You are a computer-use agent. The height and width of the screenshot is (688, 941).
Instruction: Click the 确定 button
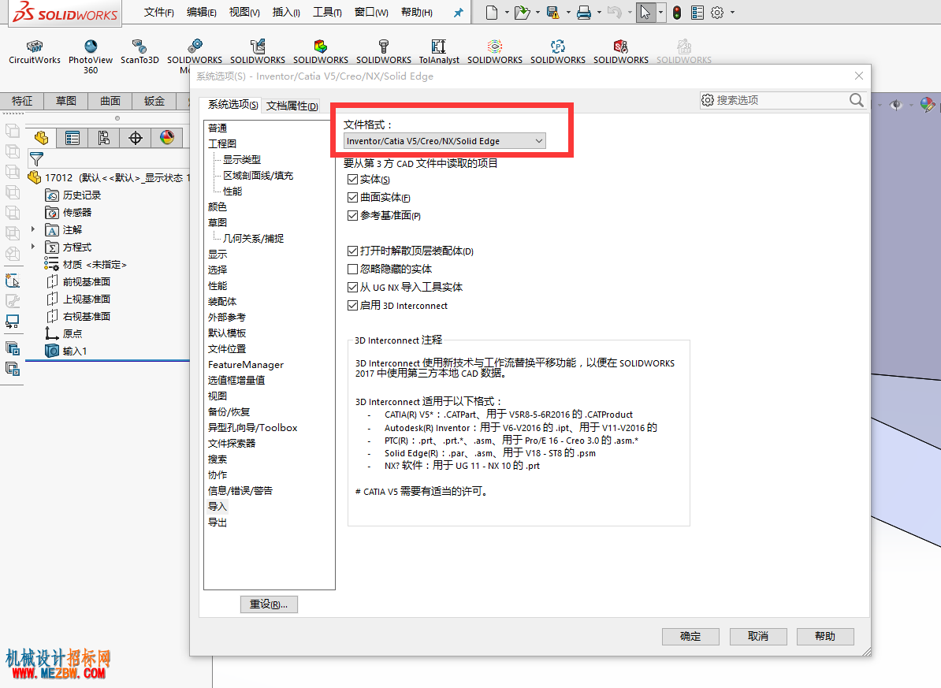tap(690, 636)
